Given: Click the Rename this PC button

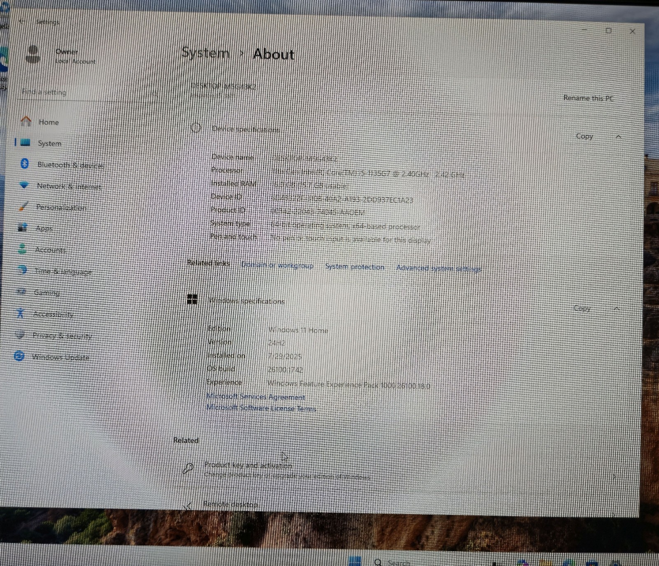Looking at the screenshot, I should pos(588,98).
